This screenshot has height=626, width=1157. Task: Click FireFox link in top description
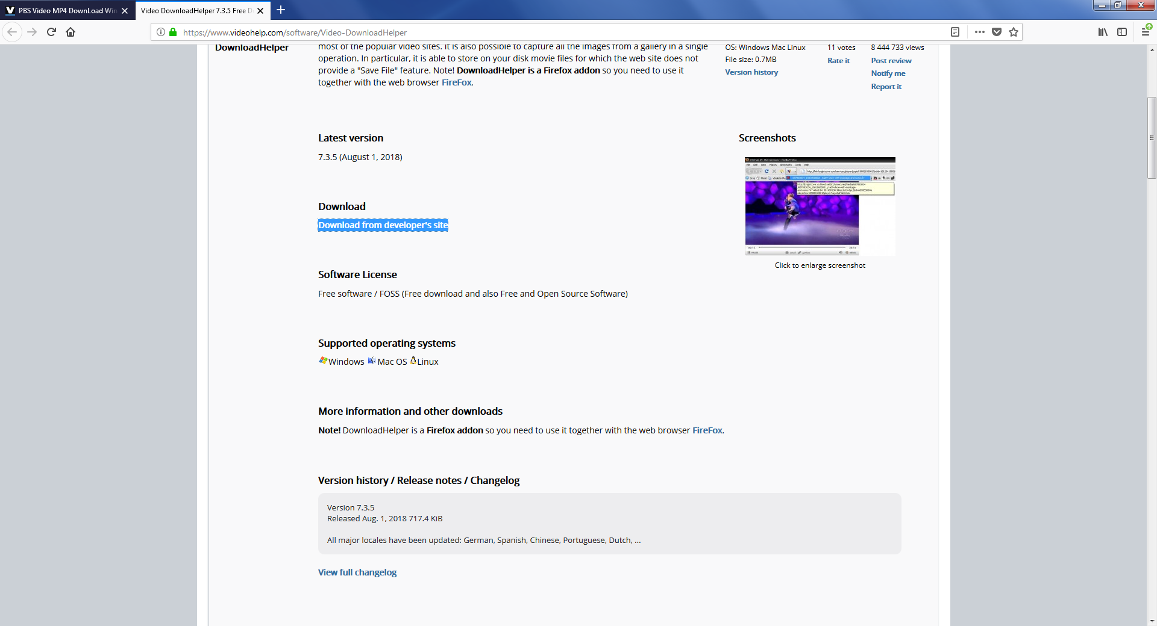point(457,82)
